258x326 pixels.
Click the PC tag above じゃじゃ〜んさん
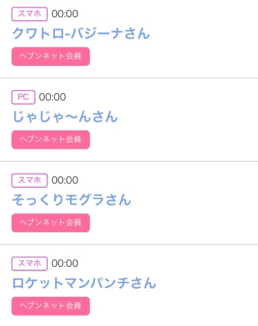23,97
